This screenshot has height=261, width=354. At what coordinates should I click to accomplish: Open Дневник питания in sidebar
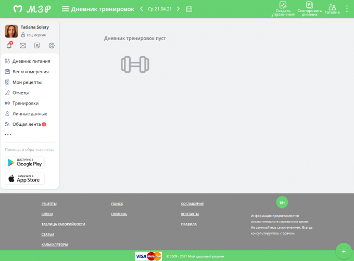(31, 61)
